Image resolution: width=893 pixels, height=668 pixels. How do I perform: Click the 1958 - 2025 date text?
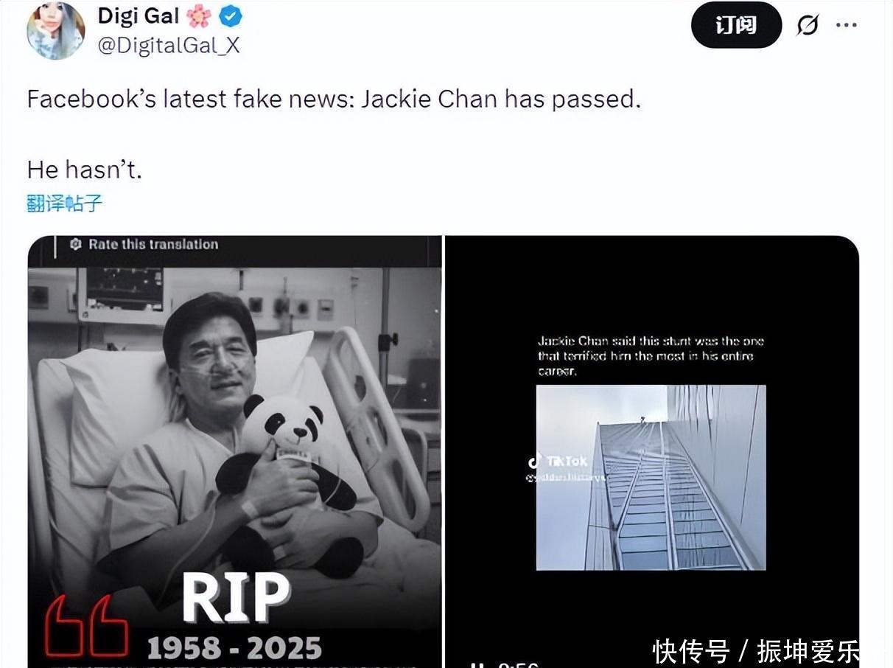coord(234,648)
